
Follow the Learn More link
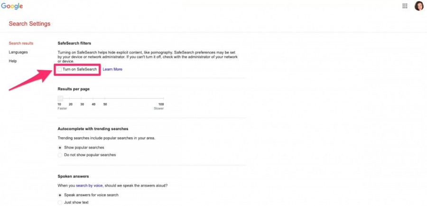point(112,69)
